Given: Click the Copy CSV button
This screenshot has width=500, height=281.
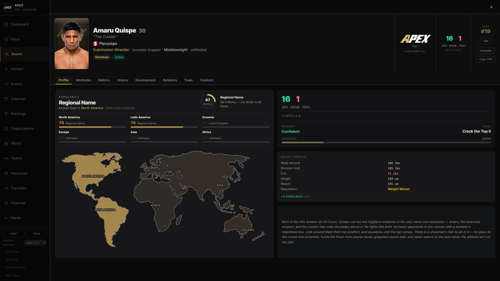Looking at the screenshot, I should click(x=486, y=59).
